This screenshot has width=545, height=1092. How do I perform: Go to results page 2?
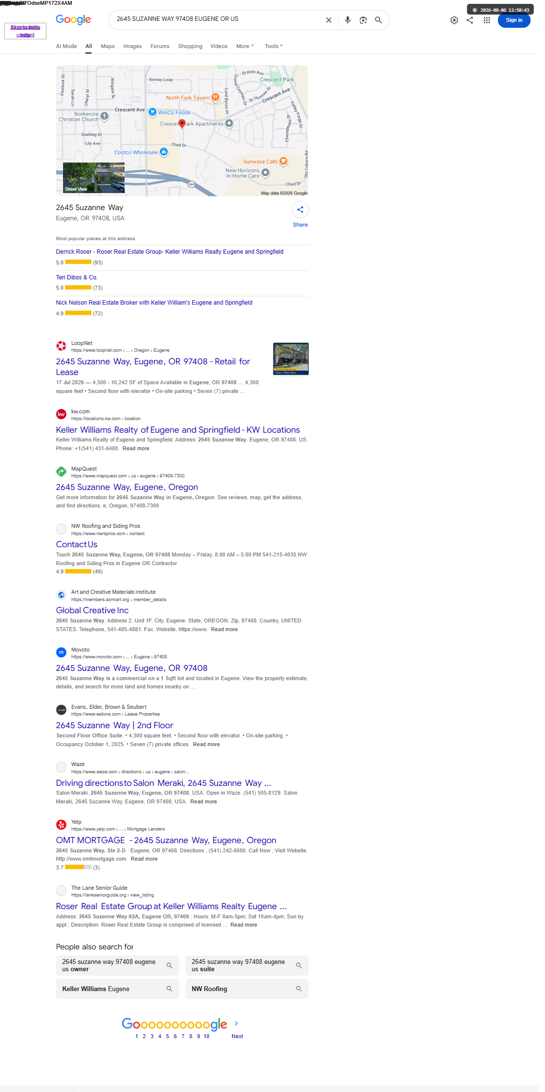(144, 1036)
